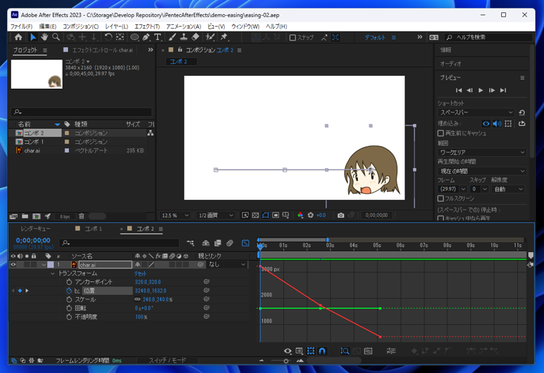Open the File menu
Viewport: 544px width, 373px height.
point(21,26)
